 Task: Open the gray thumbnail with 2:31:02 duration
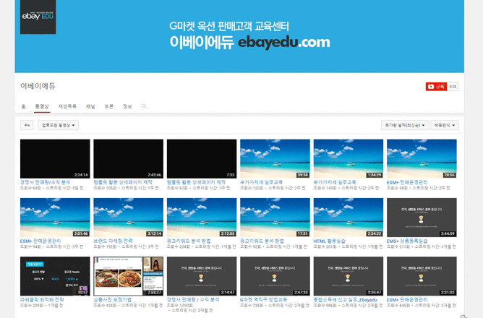(x=422, y=276)
